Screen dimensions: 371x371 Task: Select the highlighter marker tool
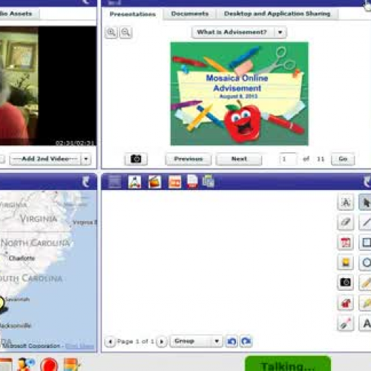(366, 303)
